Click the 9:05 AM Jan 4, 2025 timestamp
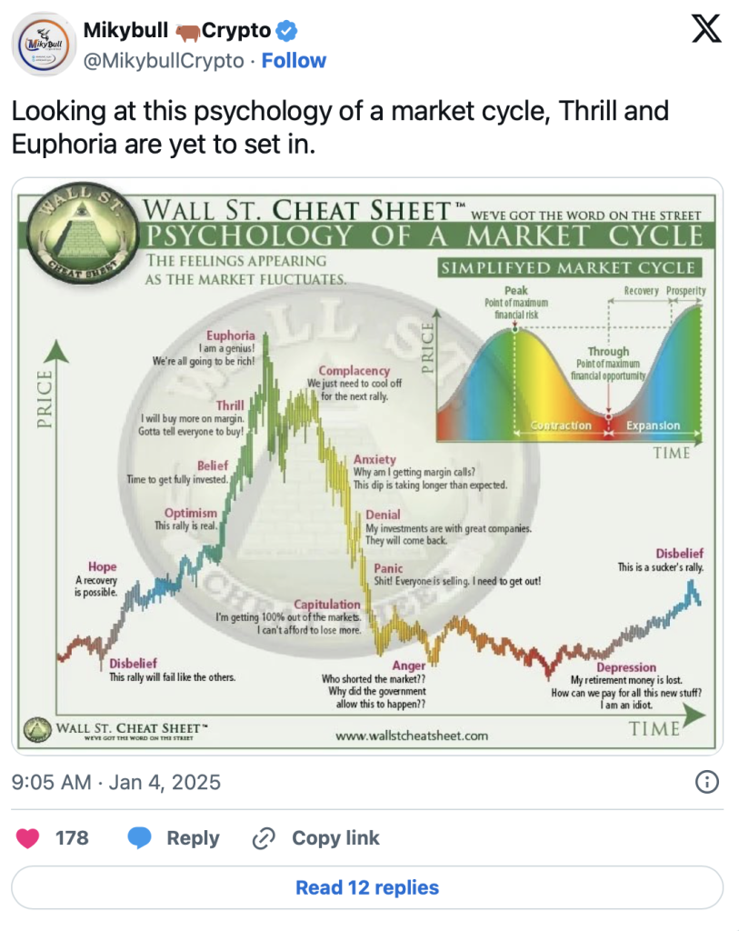This screenshot has width=739, height=931. (x=116, y=782)
